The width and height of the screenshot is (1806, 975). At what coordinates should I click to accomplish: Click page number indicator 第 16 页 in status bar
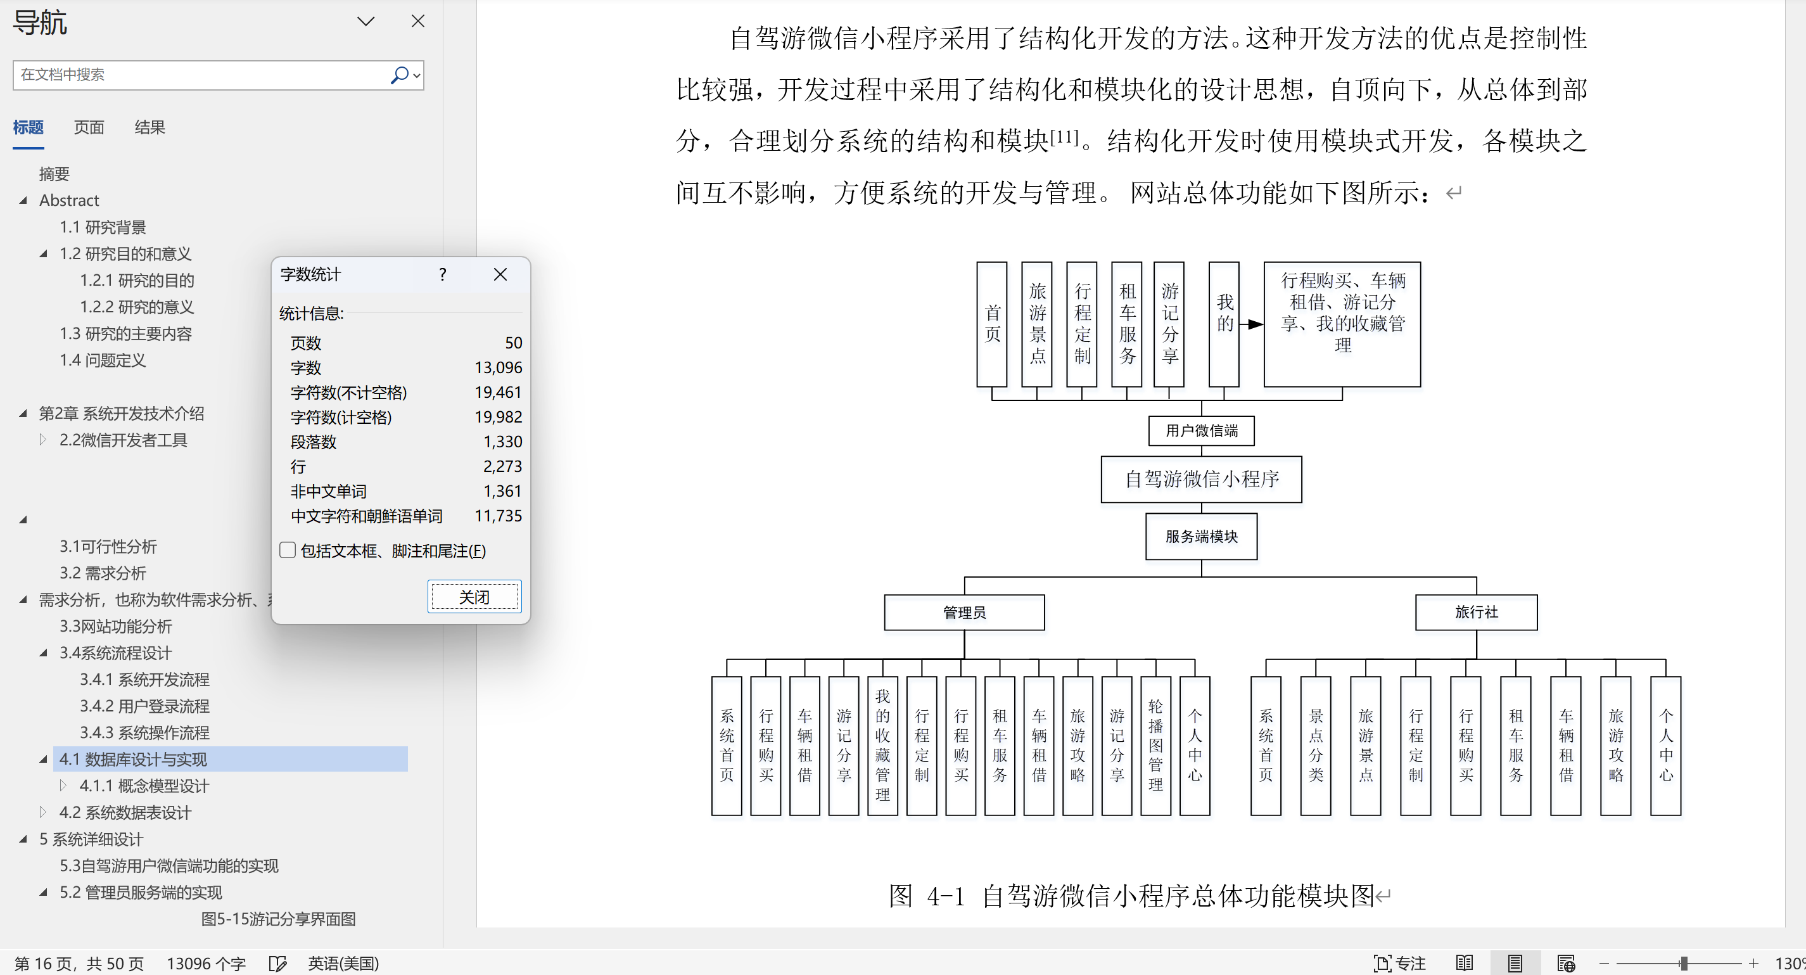(79, 963)
